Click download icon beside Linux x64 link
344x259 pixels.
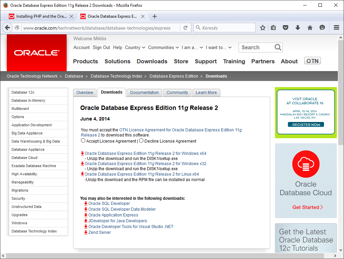coord(83,174)
